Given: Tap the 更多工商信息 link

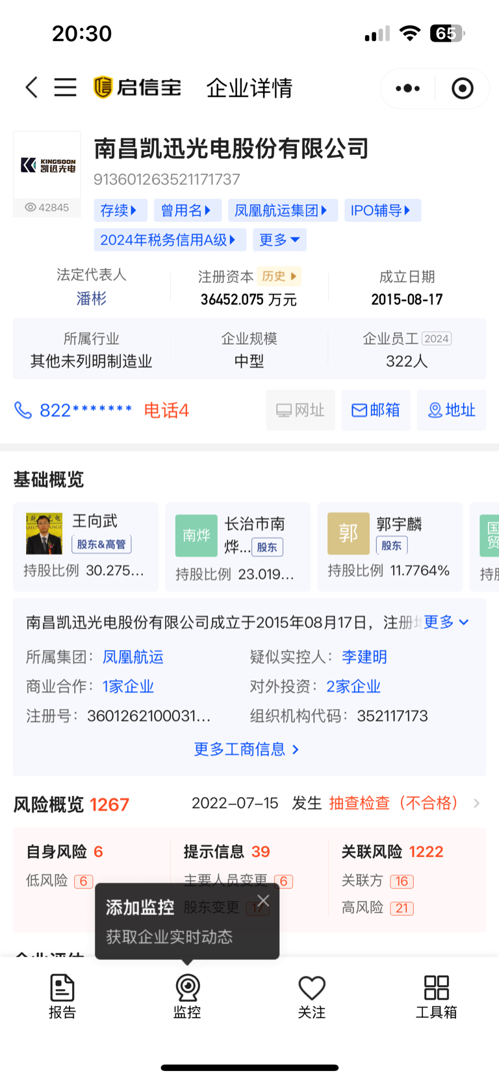Looking at the screenshot, I should tap(247, 750).
